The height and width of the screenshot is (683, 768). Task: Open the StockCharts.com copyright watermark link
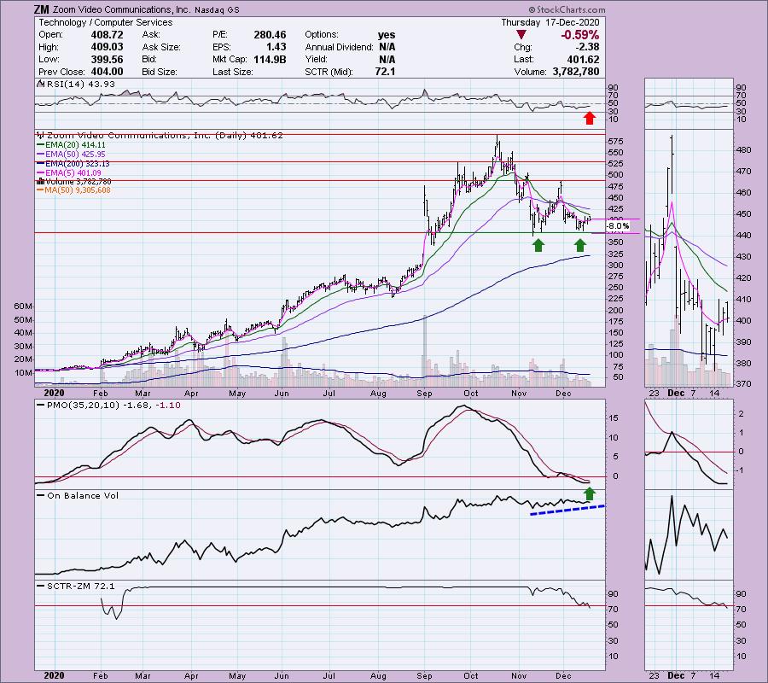567,9
